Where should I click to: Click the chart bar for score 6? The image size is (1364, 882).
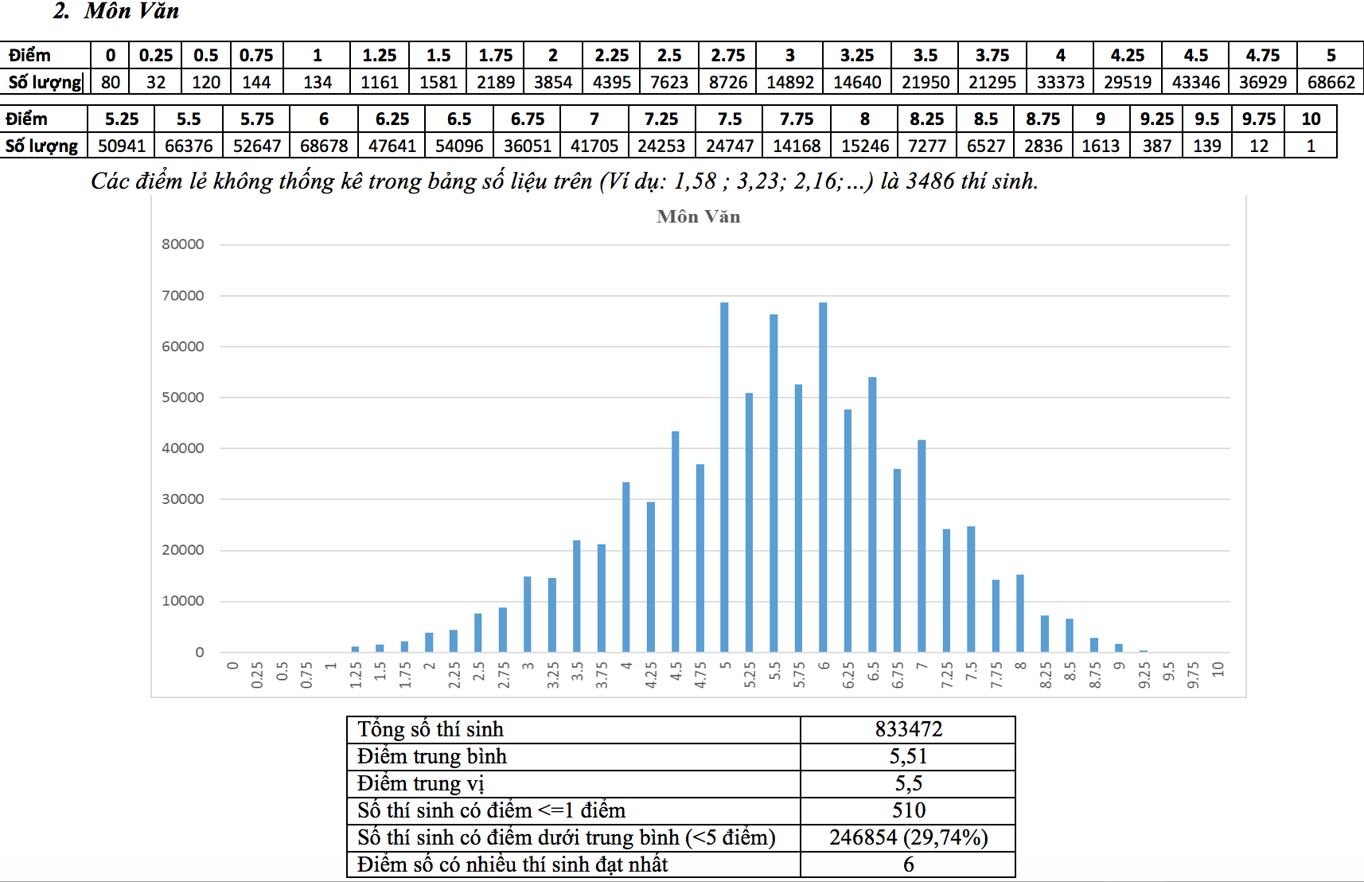tap(823, 478)
